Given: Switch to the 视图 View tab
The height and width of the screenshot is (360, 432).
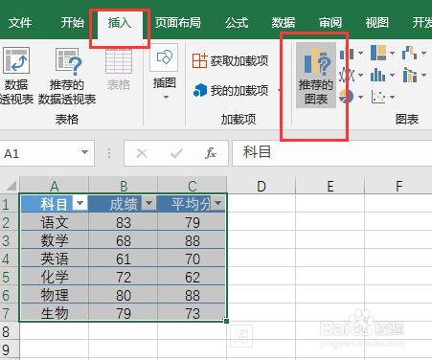Looking at the screenshot, I should click(377, 23).
